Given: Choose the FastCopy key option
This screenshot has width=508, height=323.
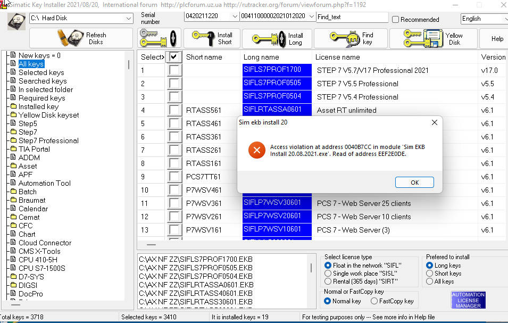Looking at the screenshot, I should [x=374, y=301].
